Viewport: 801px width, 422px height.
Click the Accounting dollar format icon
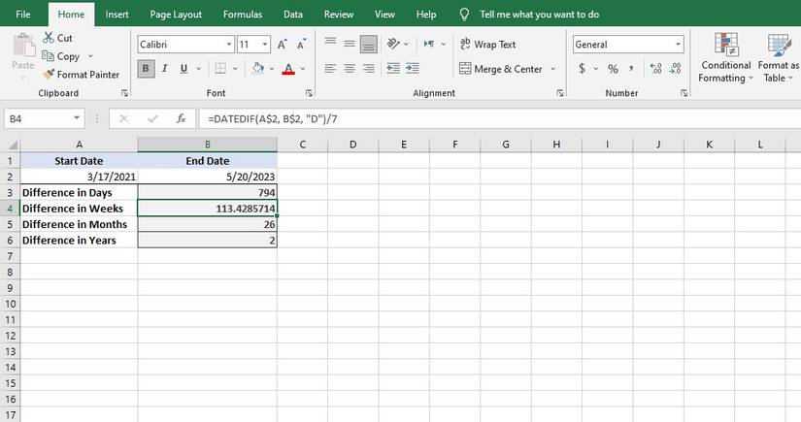click(582, 69)
